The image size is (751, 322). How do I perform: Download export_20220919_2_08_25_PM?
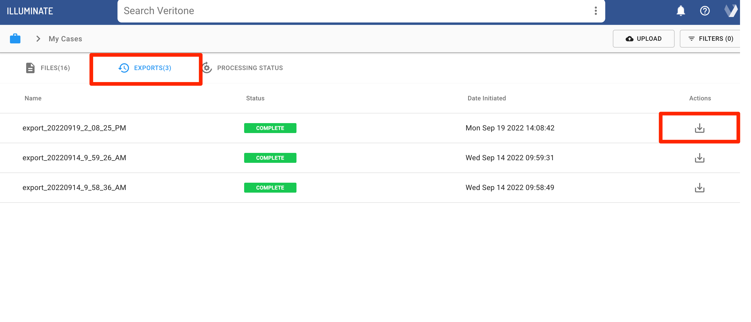click(699, 128)
